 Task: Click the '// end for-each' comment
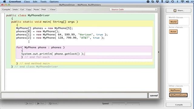(x=37, y=57)
